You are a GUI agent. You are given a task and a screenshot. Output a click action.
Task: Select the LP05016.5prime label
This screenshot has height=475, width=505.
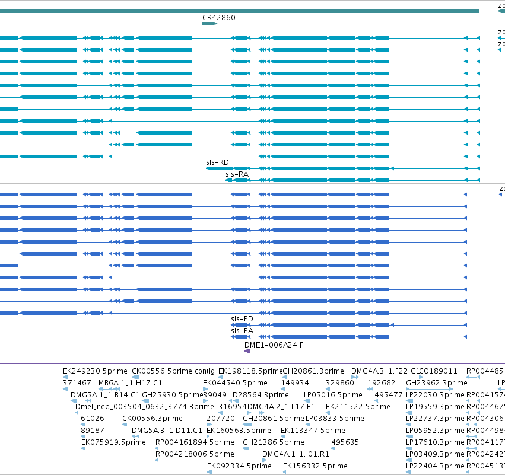[x=333, y=395]
